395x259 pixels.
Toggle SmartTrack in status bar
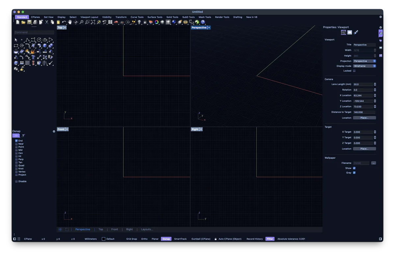tap(180, 239)
